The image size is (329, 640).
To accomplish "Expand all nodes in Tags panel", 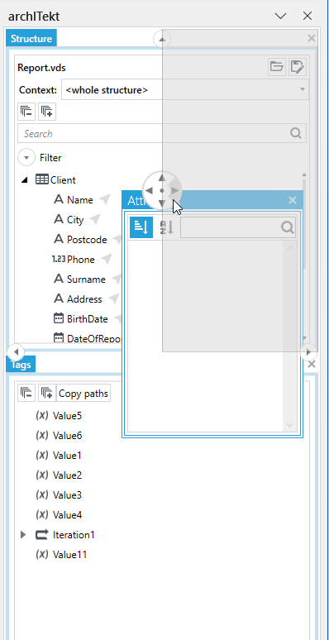I will coord(47,393).
